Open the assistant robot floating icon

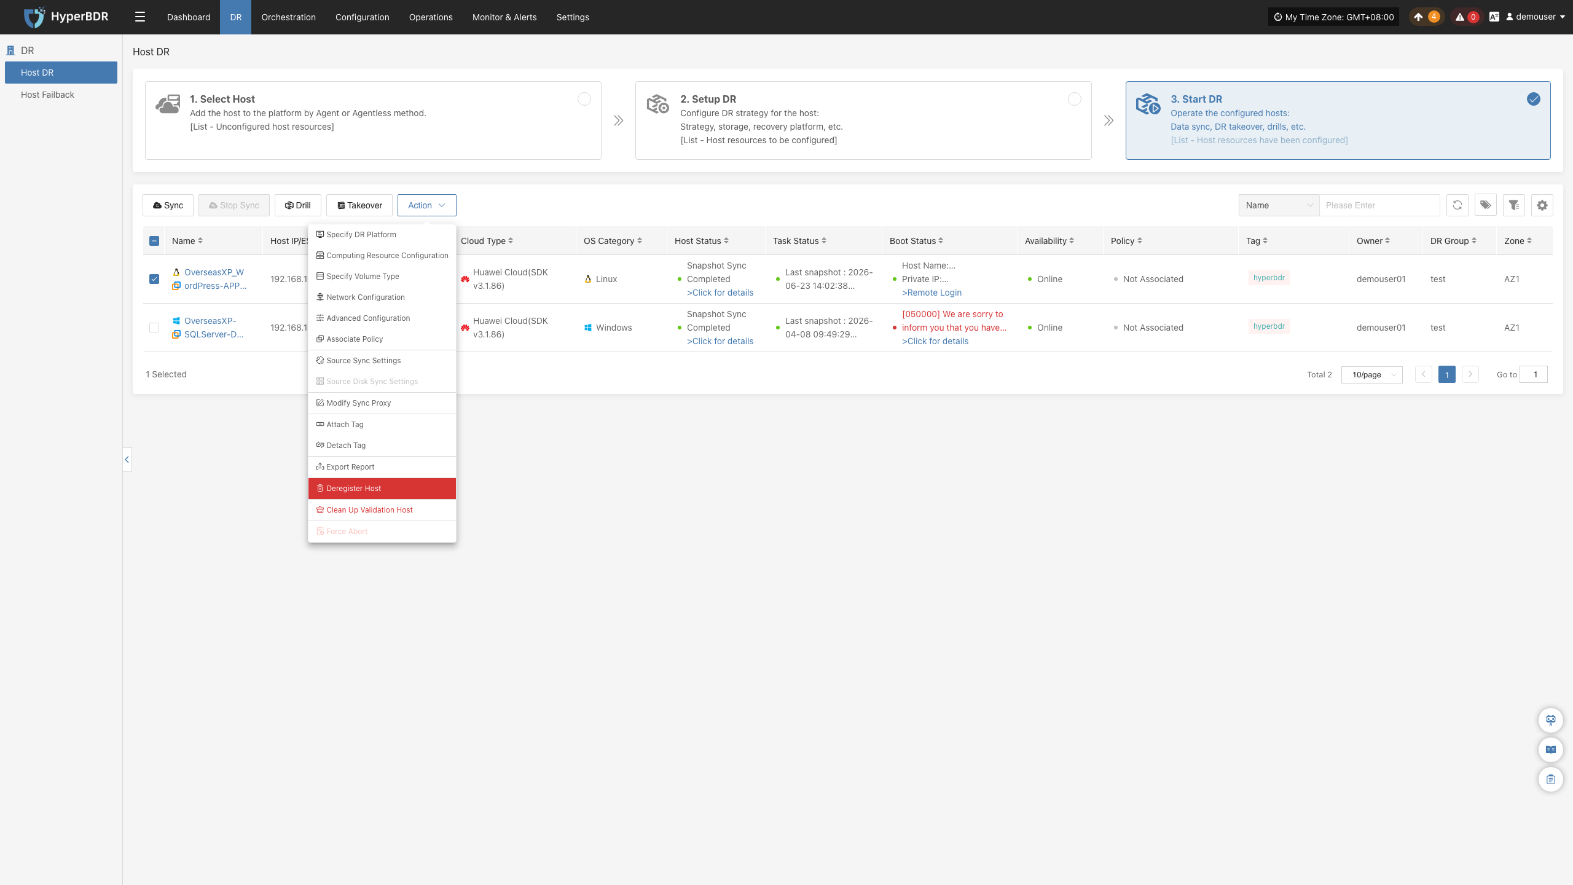[x=1550, y=720]
